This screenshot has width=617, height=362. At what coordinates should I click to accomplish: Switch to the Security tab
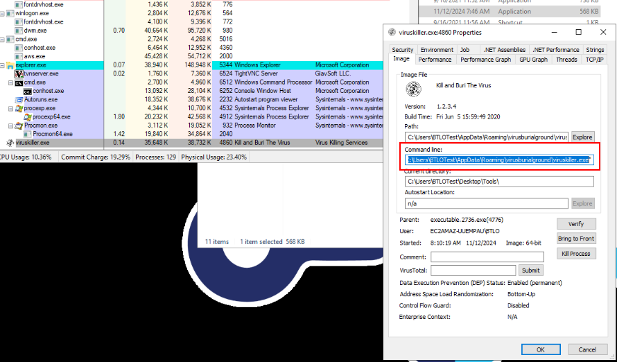[x=403, y=49]
